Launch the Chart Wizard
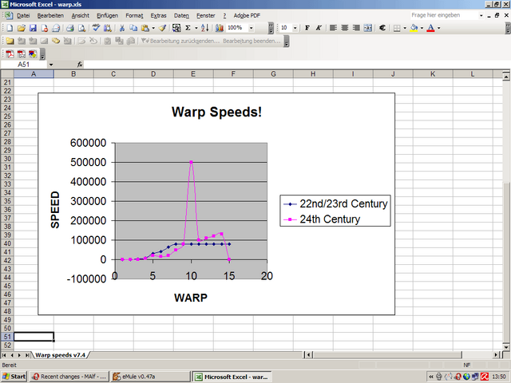 220,28
